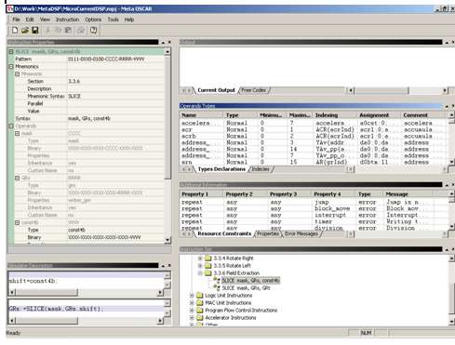Cut with the scissors toolbar icon
This screenshot has height=345, width=455.
coord(48,31)
